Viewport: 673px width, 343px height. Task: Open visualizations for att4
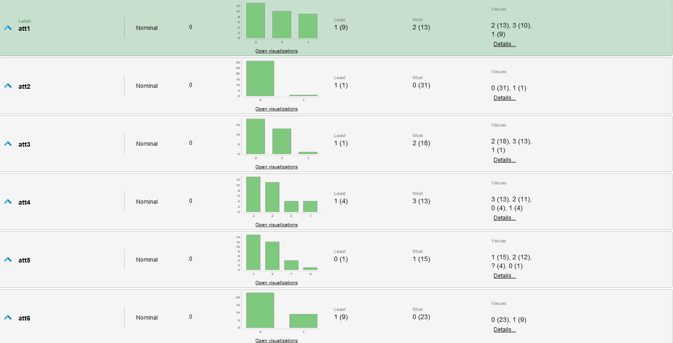click(276, 225)
